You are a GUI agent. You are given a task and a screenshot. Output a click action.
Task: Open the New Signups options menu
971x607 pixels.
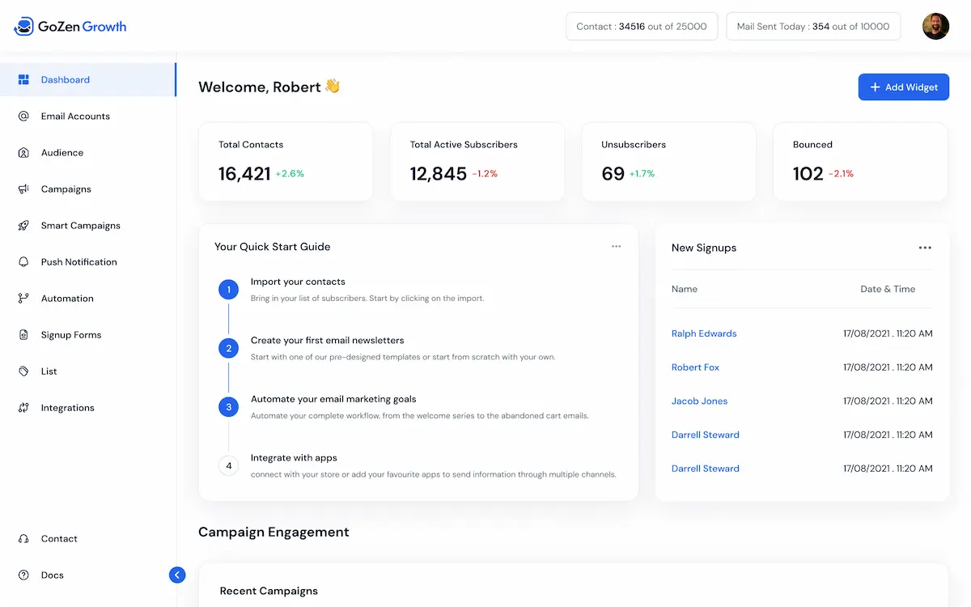tap(925, 248)
